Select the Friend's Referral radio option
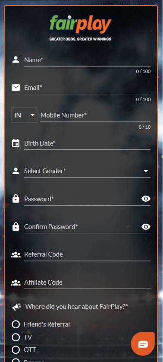Screen dimensions: 163x362 tap(16, 324)
